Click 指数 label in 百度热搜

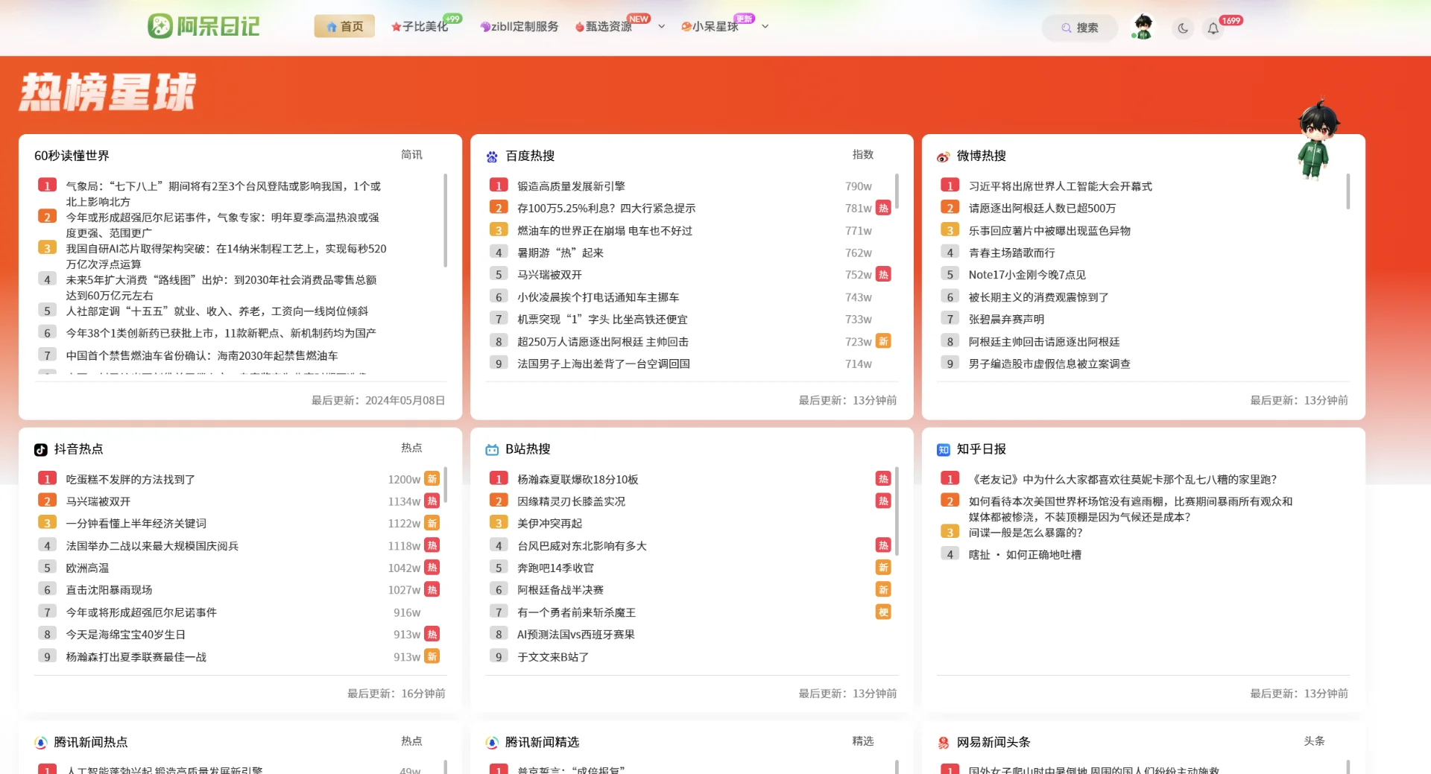point(863,155)
